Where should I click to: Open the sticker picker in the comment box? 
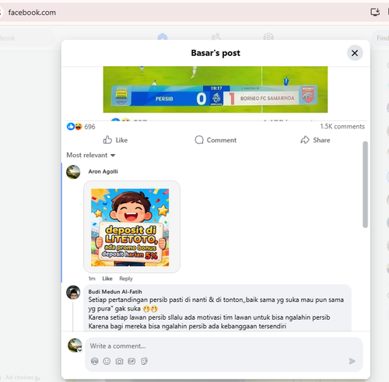click(144, 361)
